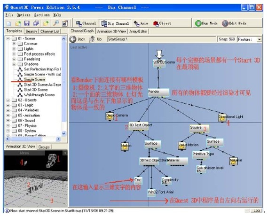Open the Help menu
Viewport: 268px width, 216px height.
click(x=57, y=15)
